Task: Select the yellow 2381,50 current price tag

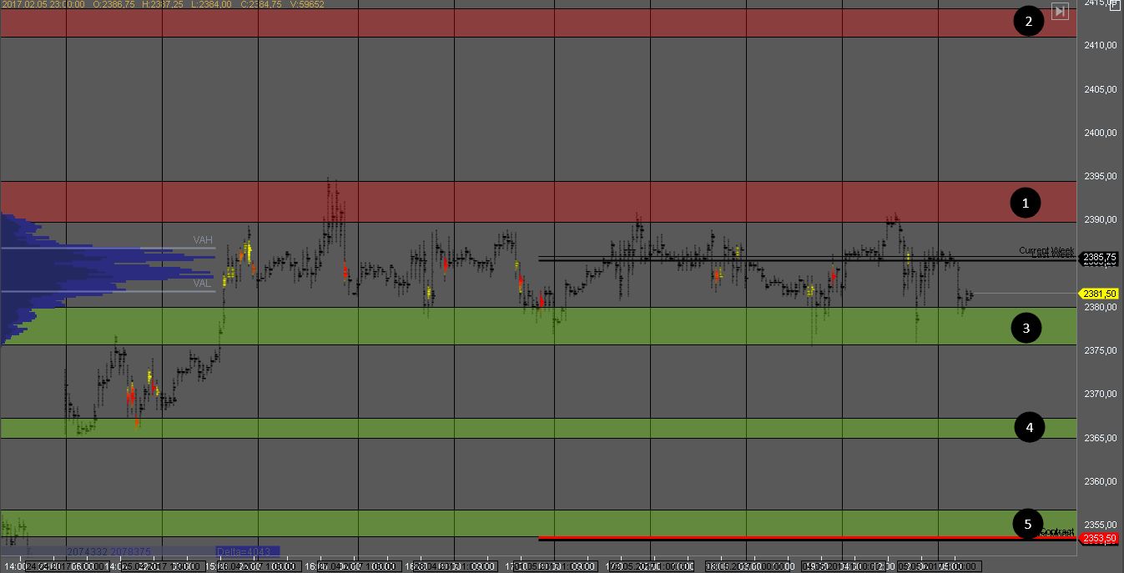Action: coord(1099,294)
